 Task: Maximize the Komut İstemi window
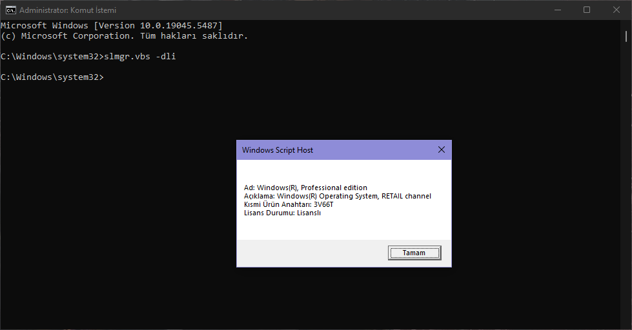pos(587,10)
